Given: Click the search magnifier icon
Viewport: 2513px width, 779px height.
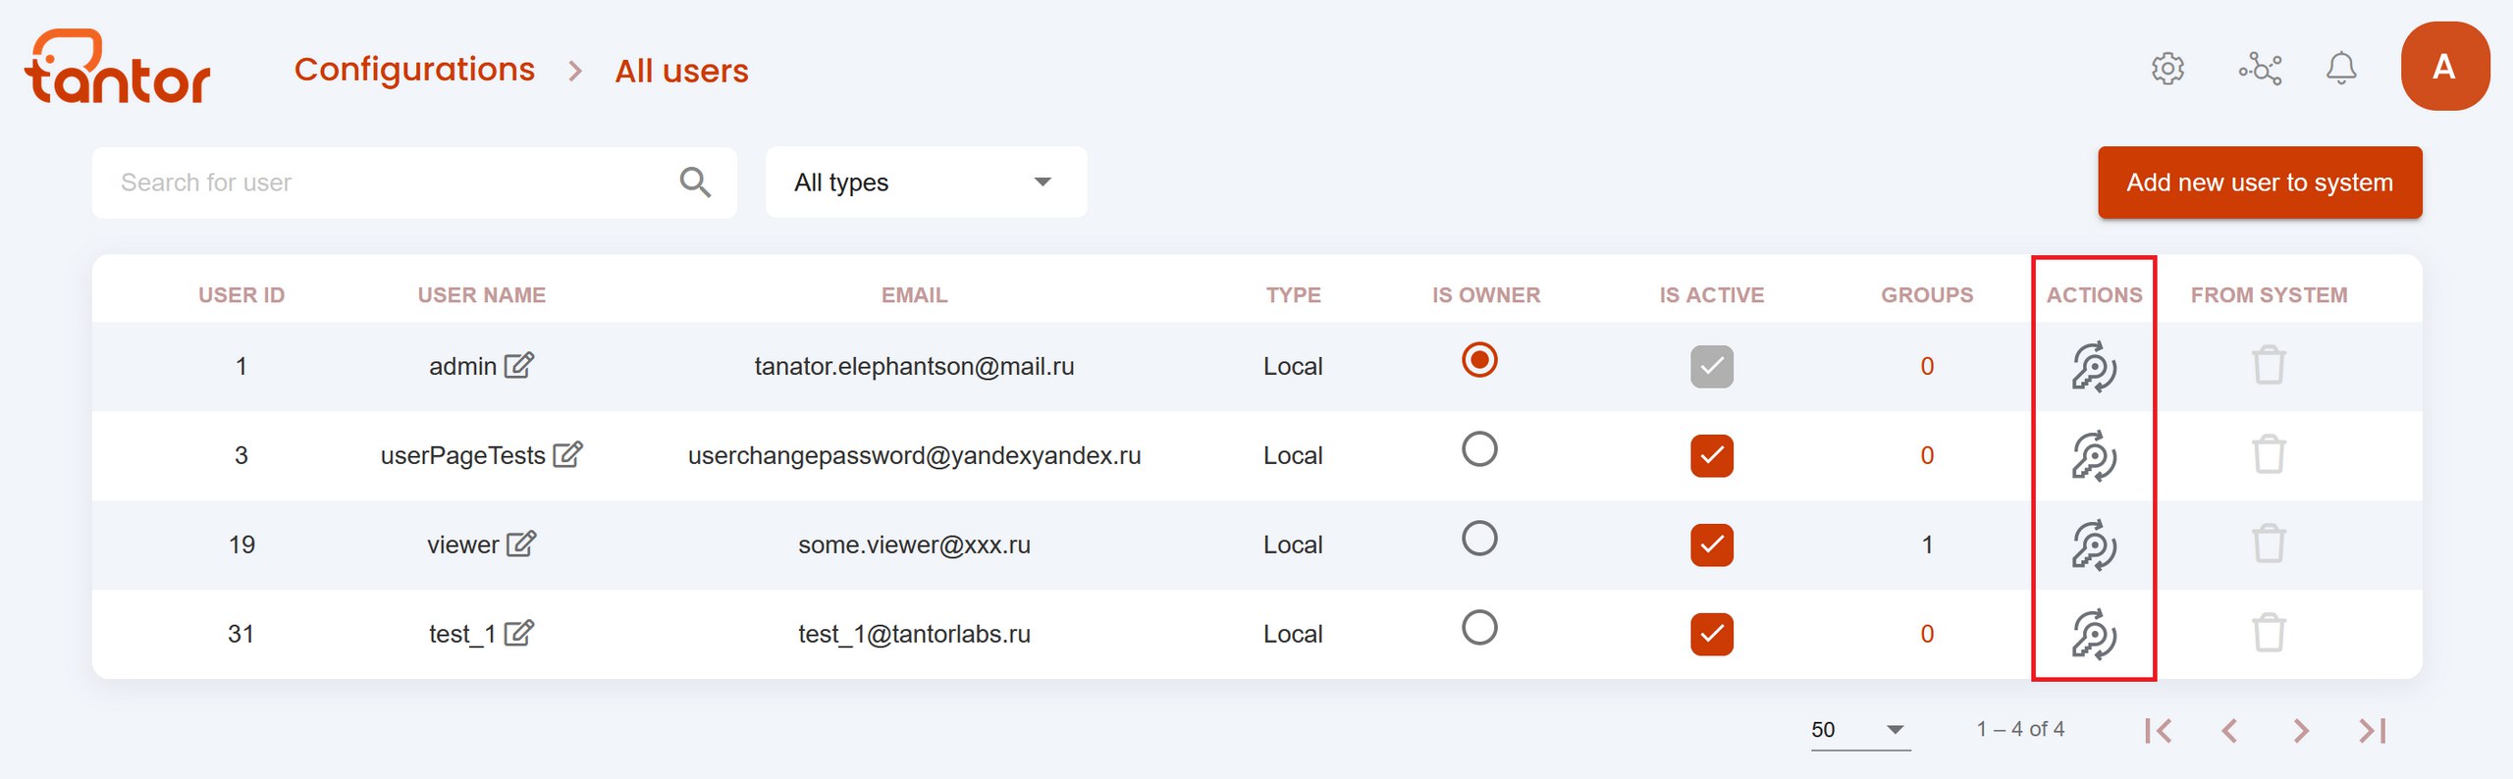Looking at the screenshot, I should 695,182.
